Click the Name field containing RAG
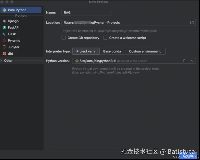This screenshot has height=160, width=200. [x=86, y=13]
